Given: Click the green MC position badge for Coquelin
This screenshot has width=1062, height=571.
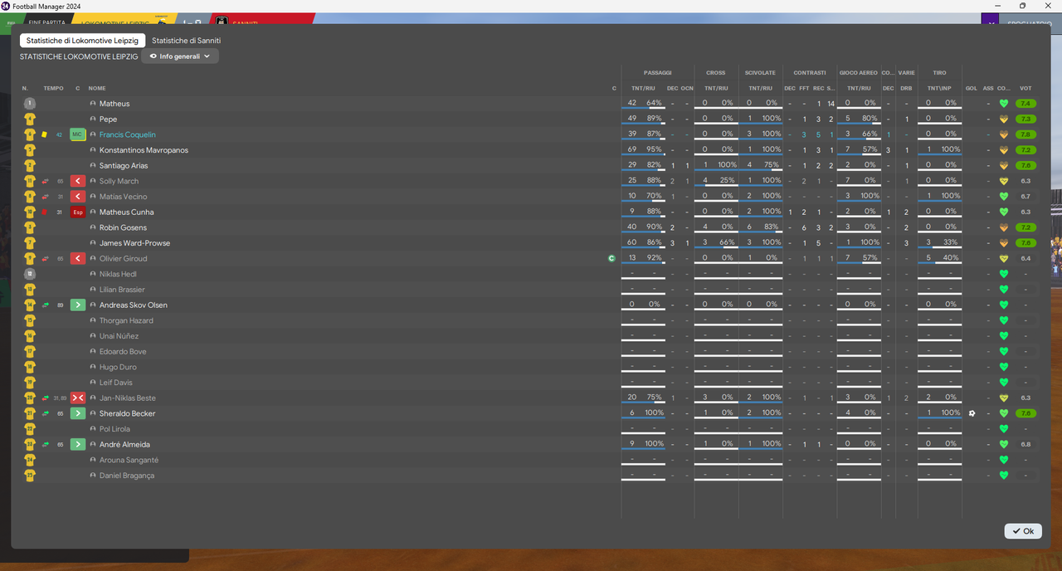Looking at the screenshot, I should pyautogui.click(x=78, y=134).
